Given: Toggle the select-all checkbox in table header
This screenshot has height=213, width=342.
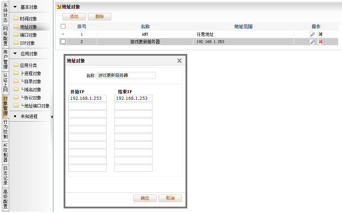Looking at the screenshot, I should [x=63, y=26].
